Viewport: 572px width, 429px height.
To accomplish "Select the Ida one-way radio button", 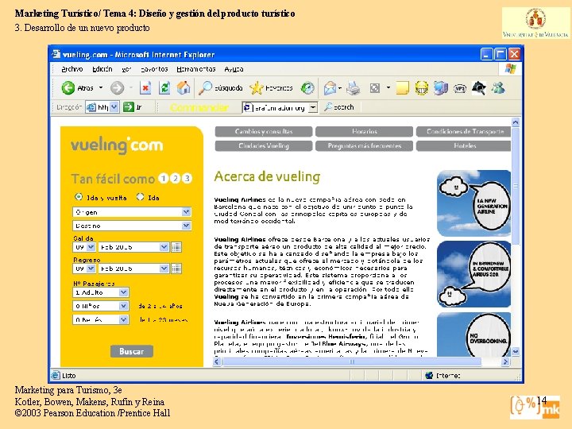I will click(x=140, y=197).
